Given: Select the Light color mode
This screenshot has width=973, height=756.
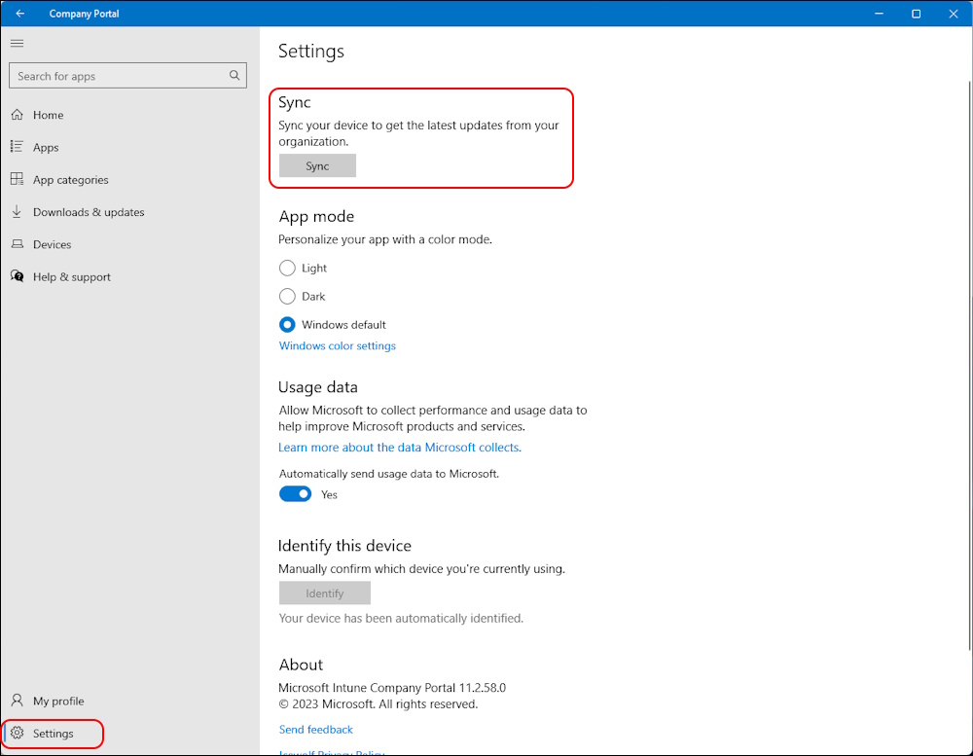Looking at the screenshot, I should tap(287, 268).
